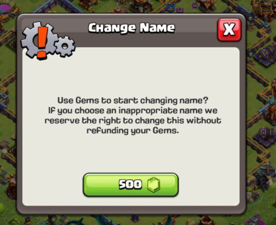Click the small gear icon beside the large gear

tap(65, 46)
